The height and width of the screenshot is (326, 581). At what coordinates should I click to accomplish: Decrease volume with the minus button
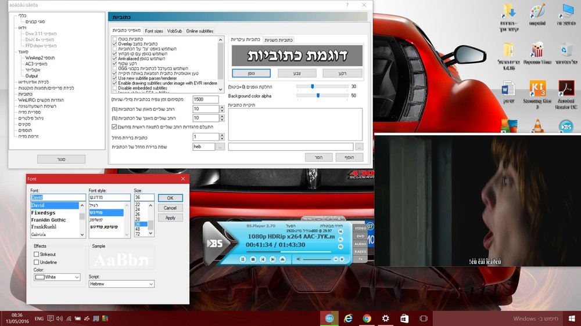pos(336,259)
